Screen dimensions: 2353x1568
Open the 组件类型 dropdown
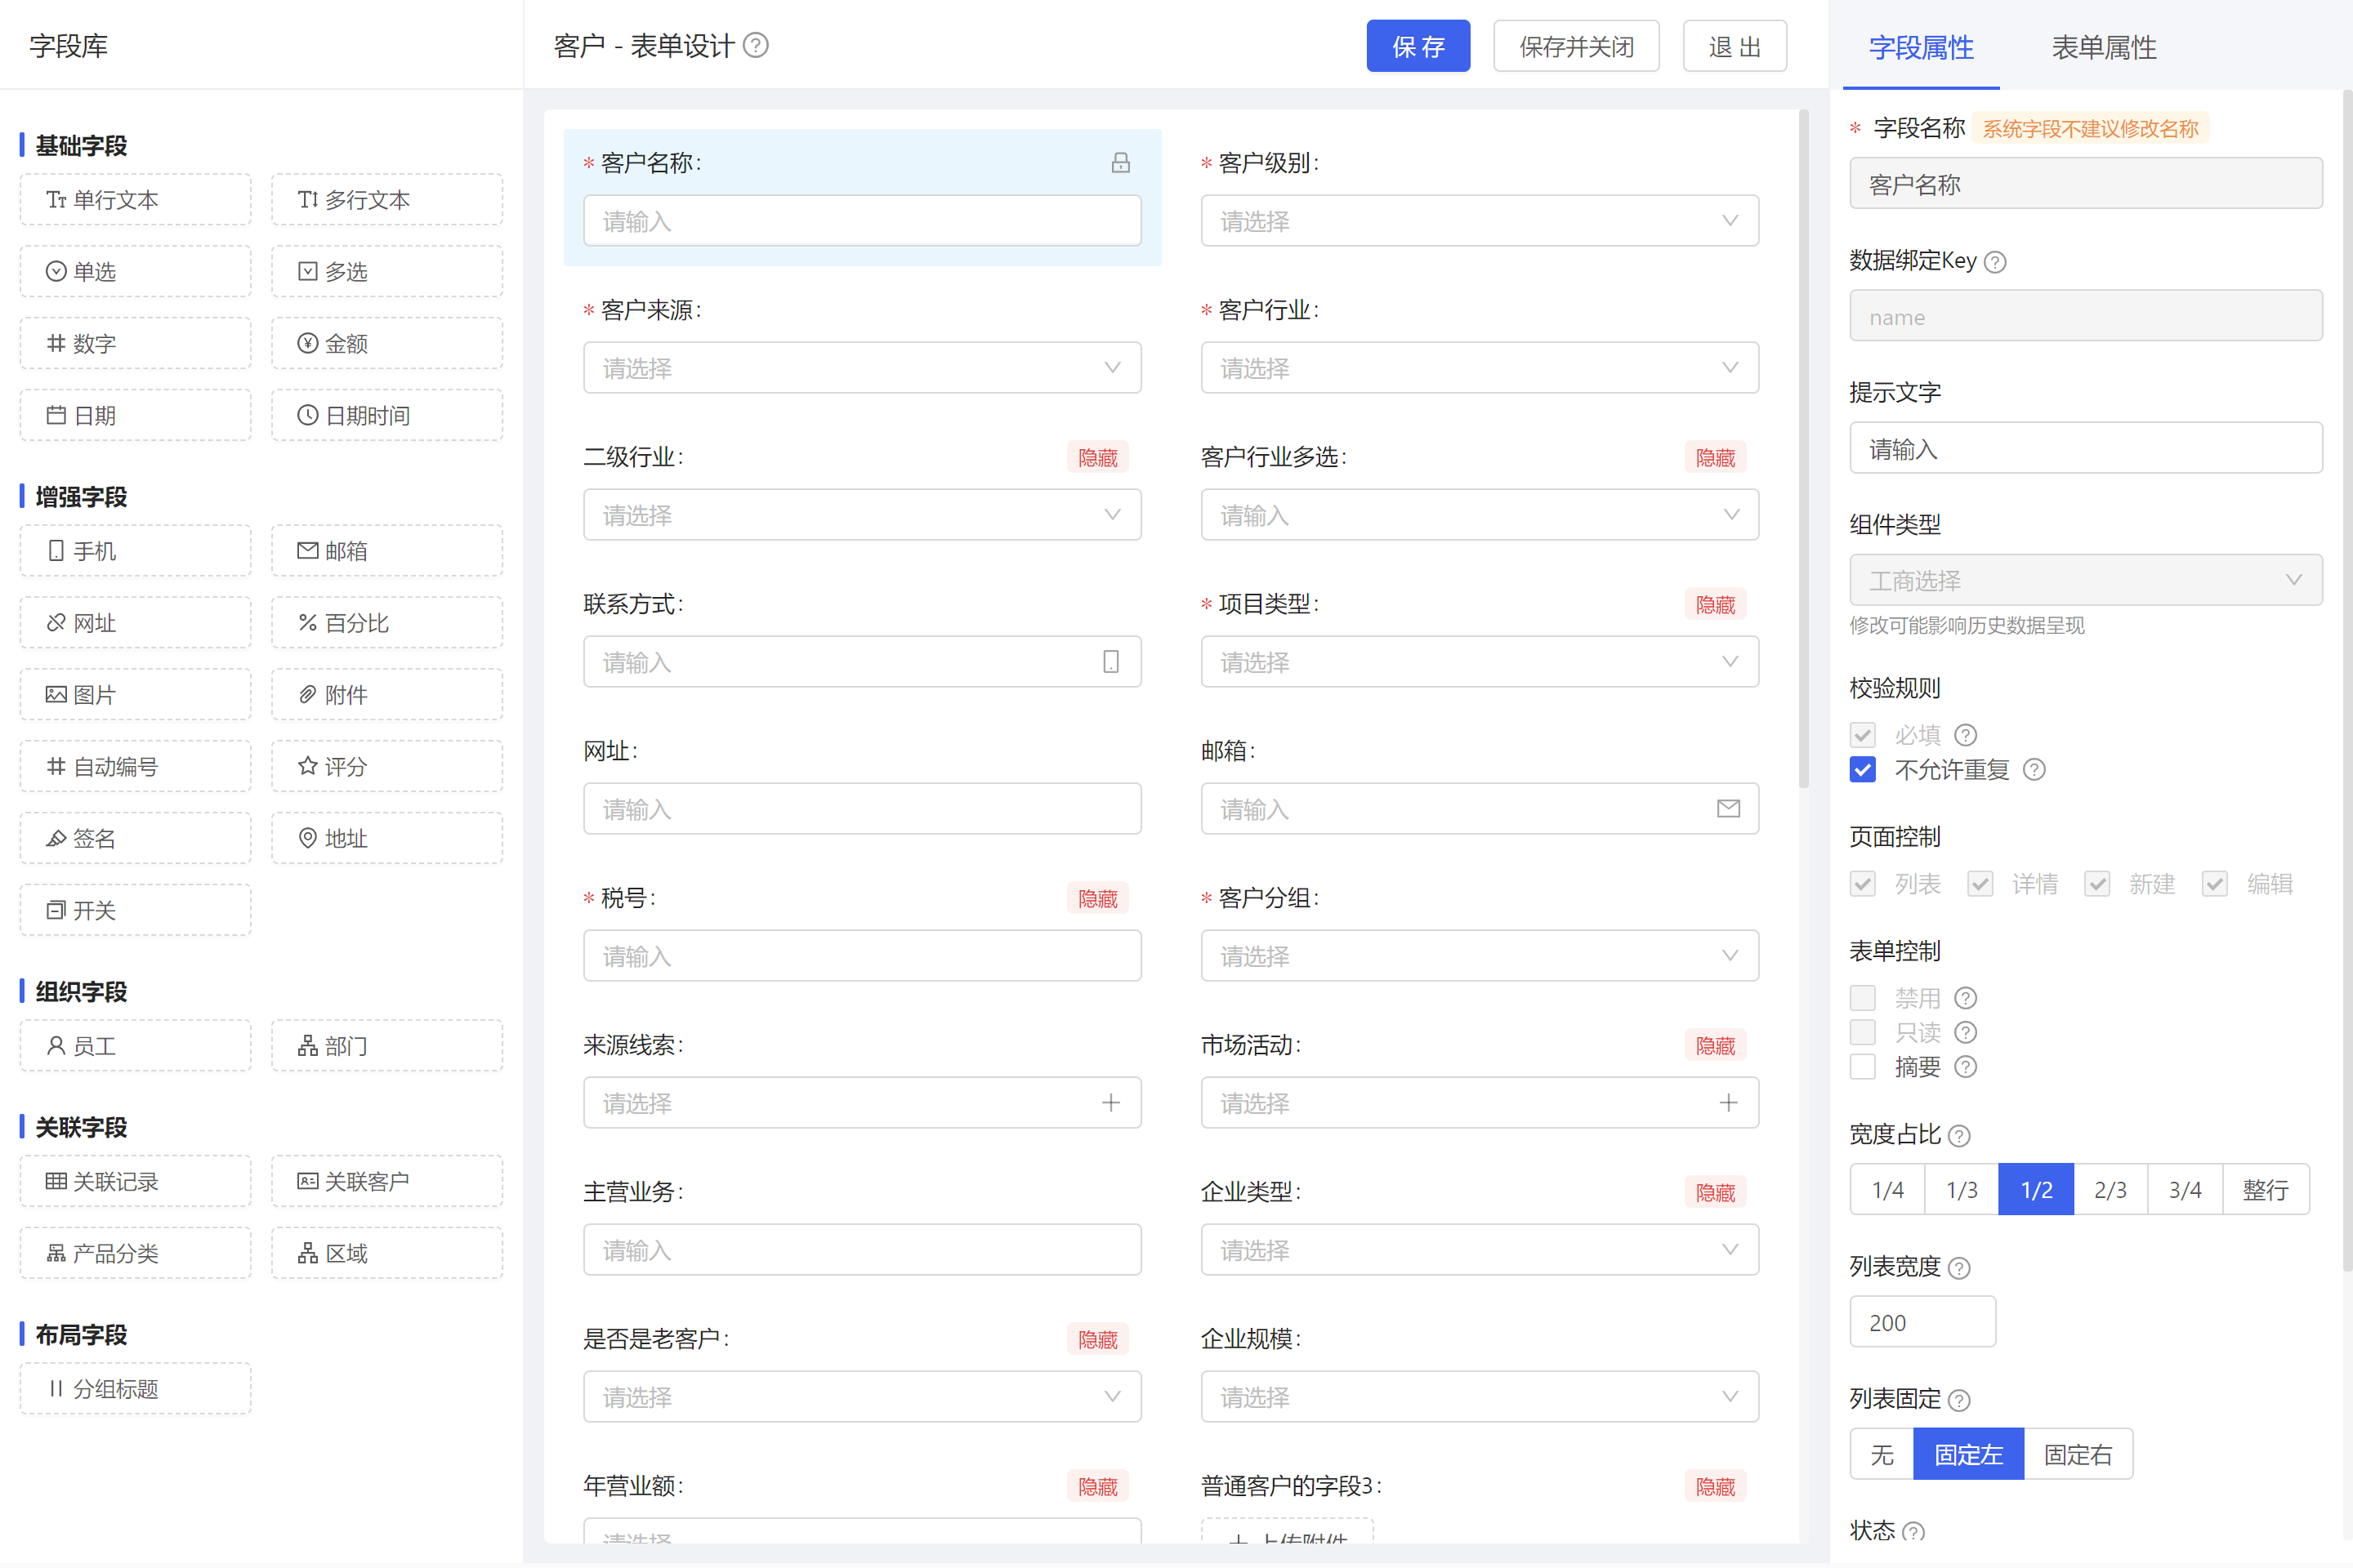click(2085, 581)
